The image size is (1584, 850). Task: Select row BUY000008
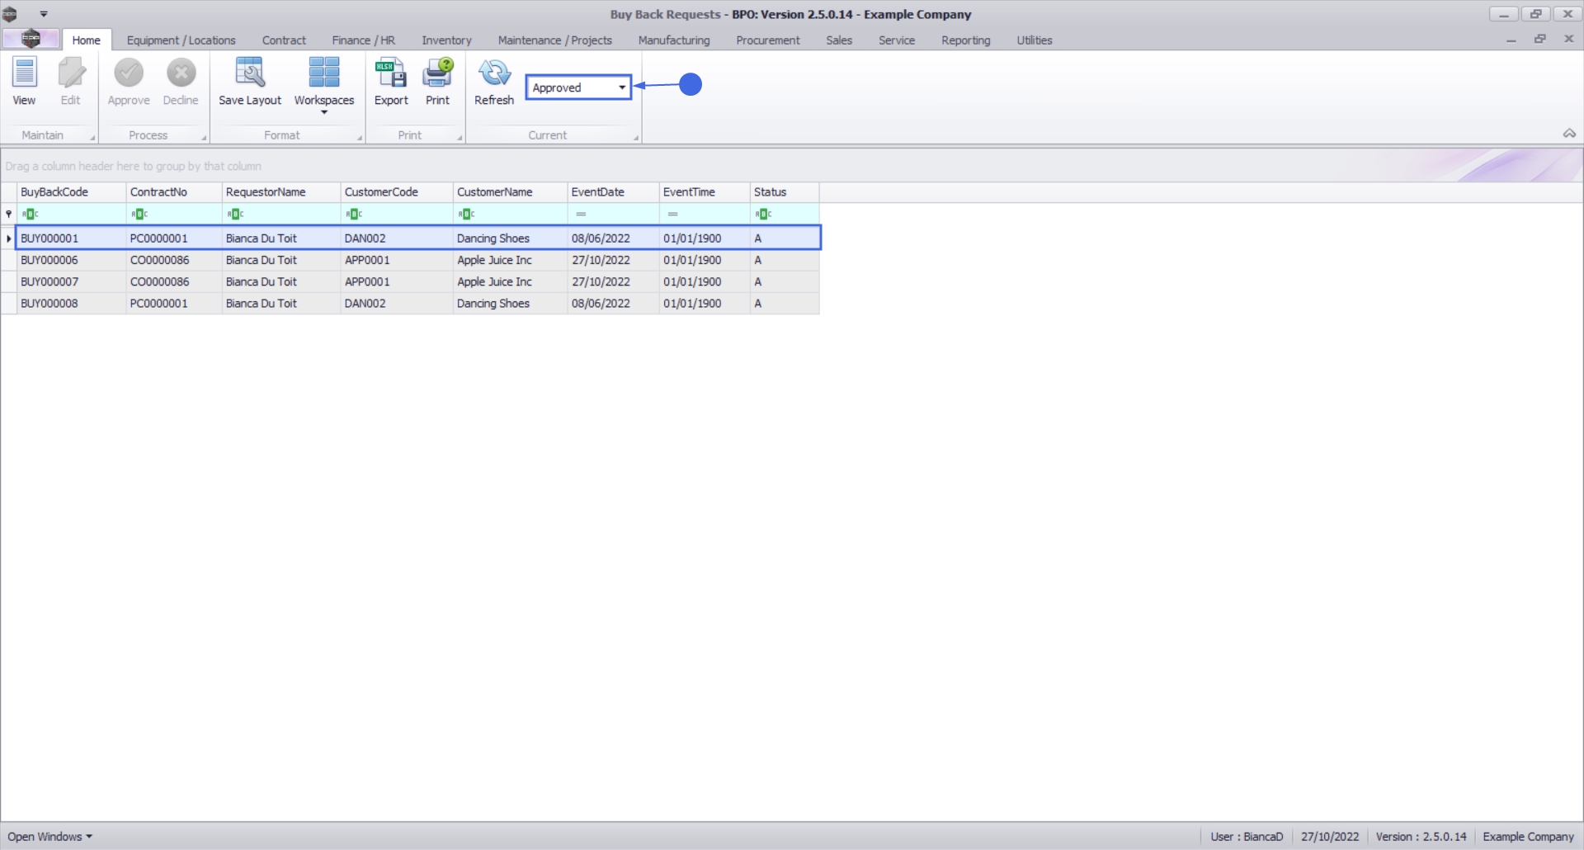click(417, 303)
